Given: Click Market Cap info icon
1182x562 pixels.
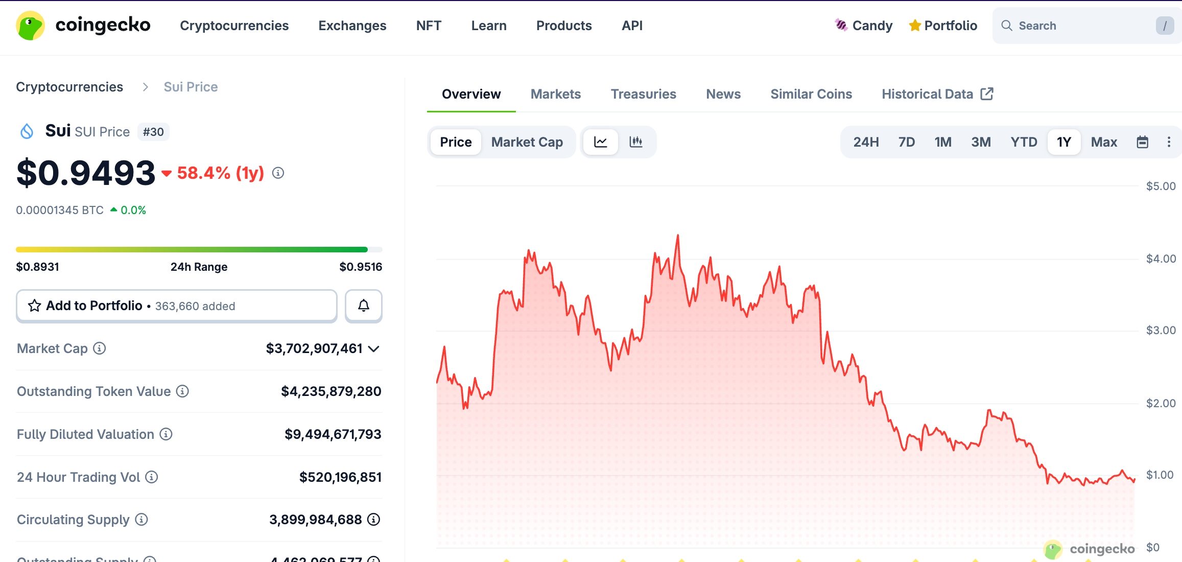Looking at the screenshot, I should [100, 348].
